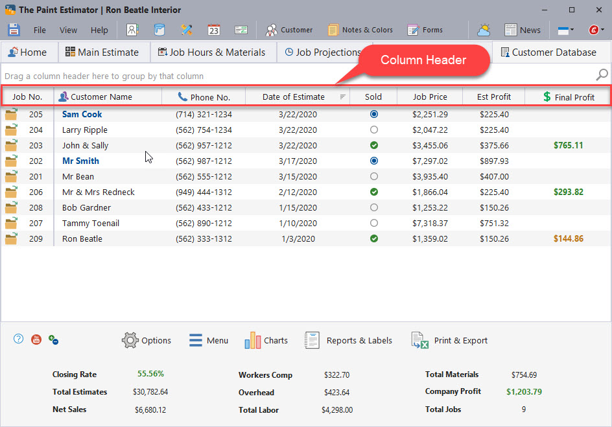Open the Date of Estimate filter dropdown
The height and width of the screenshot is (427, 612).
pyautogui.click(x=342, y=95)
